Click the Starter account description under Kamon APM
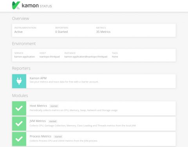The height and width of the screenshot is (147, 188). click(64, 82)
